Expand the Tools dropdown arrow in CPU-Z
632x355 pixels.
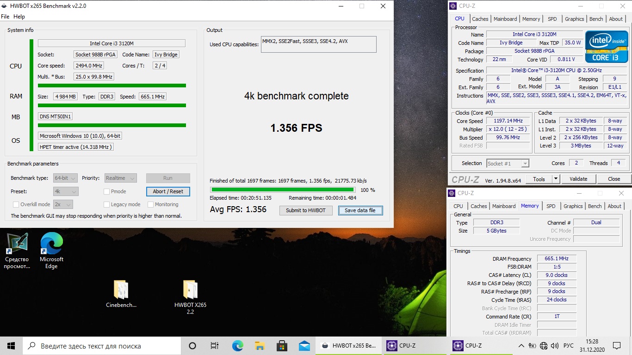556,179
